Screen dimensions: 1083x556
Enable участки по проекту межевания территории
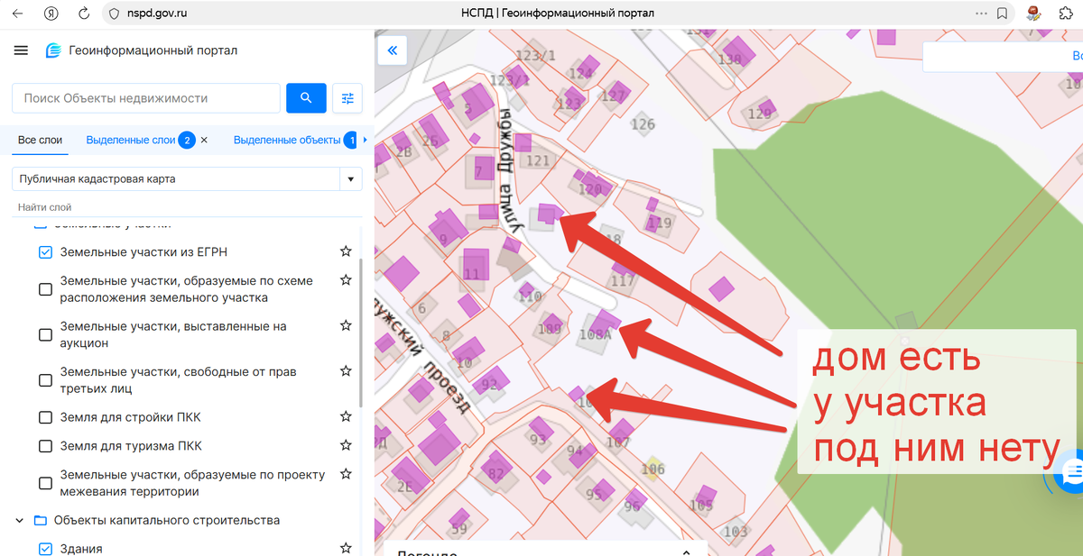(45, 483)
